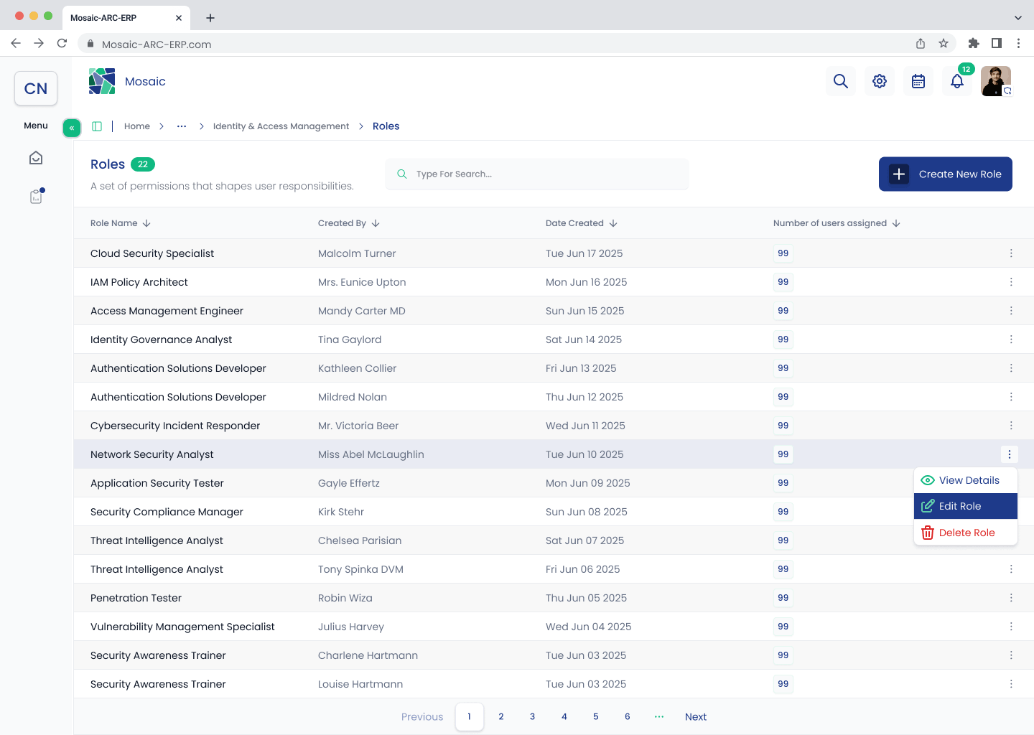
Task: Collapse the sidebar with double-chevron button
Action: 72,128
